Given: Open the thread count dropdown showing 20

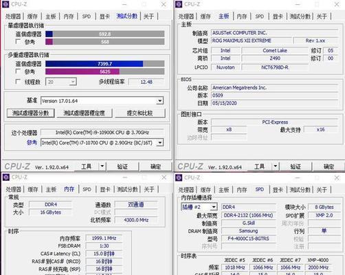Looking at the screenshot, I should [x=73, y=82].
